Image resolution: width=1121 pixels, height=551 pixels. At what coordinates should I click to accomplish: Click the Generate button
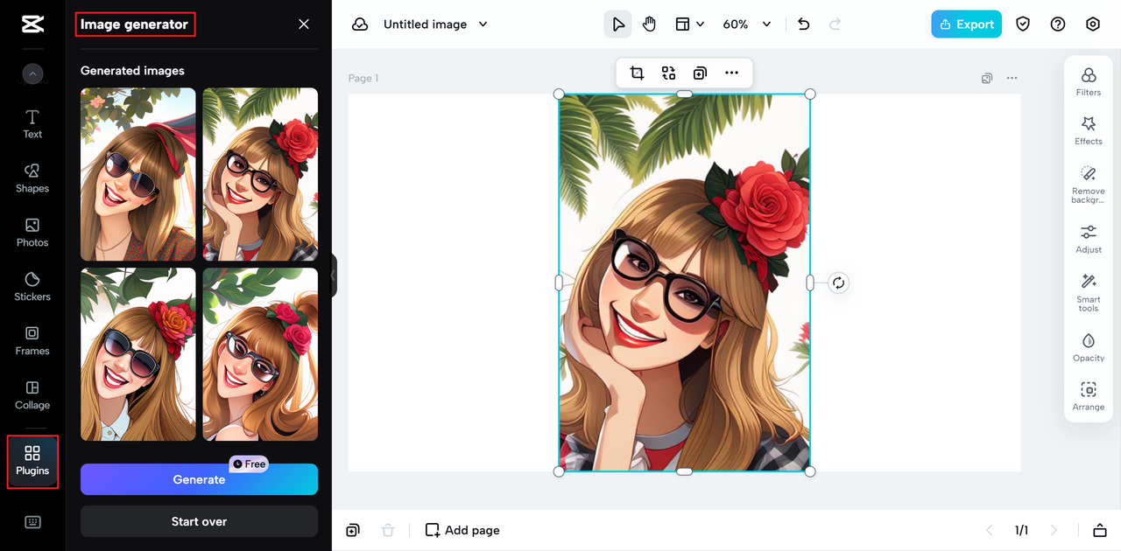point(199,479)
